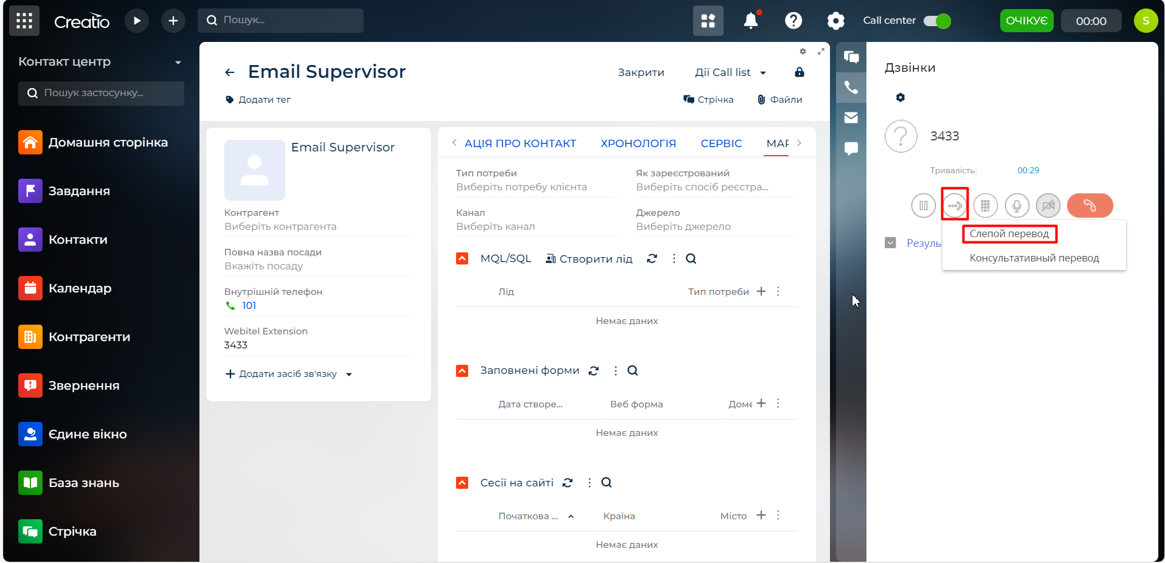Image resolution: width=1165 pixels, height=563 pixels.
Task: Expand the page with full-screen arrows icon
Action: pyautogui.click(x=821, y=52)
